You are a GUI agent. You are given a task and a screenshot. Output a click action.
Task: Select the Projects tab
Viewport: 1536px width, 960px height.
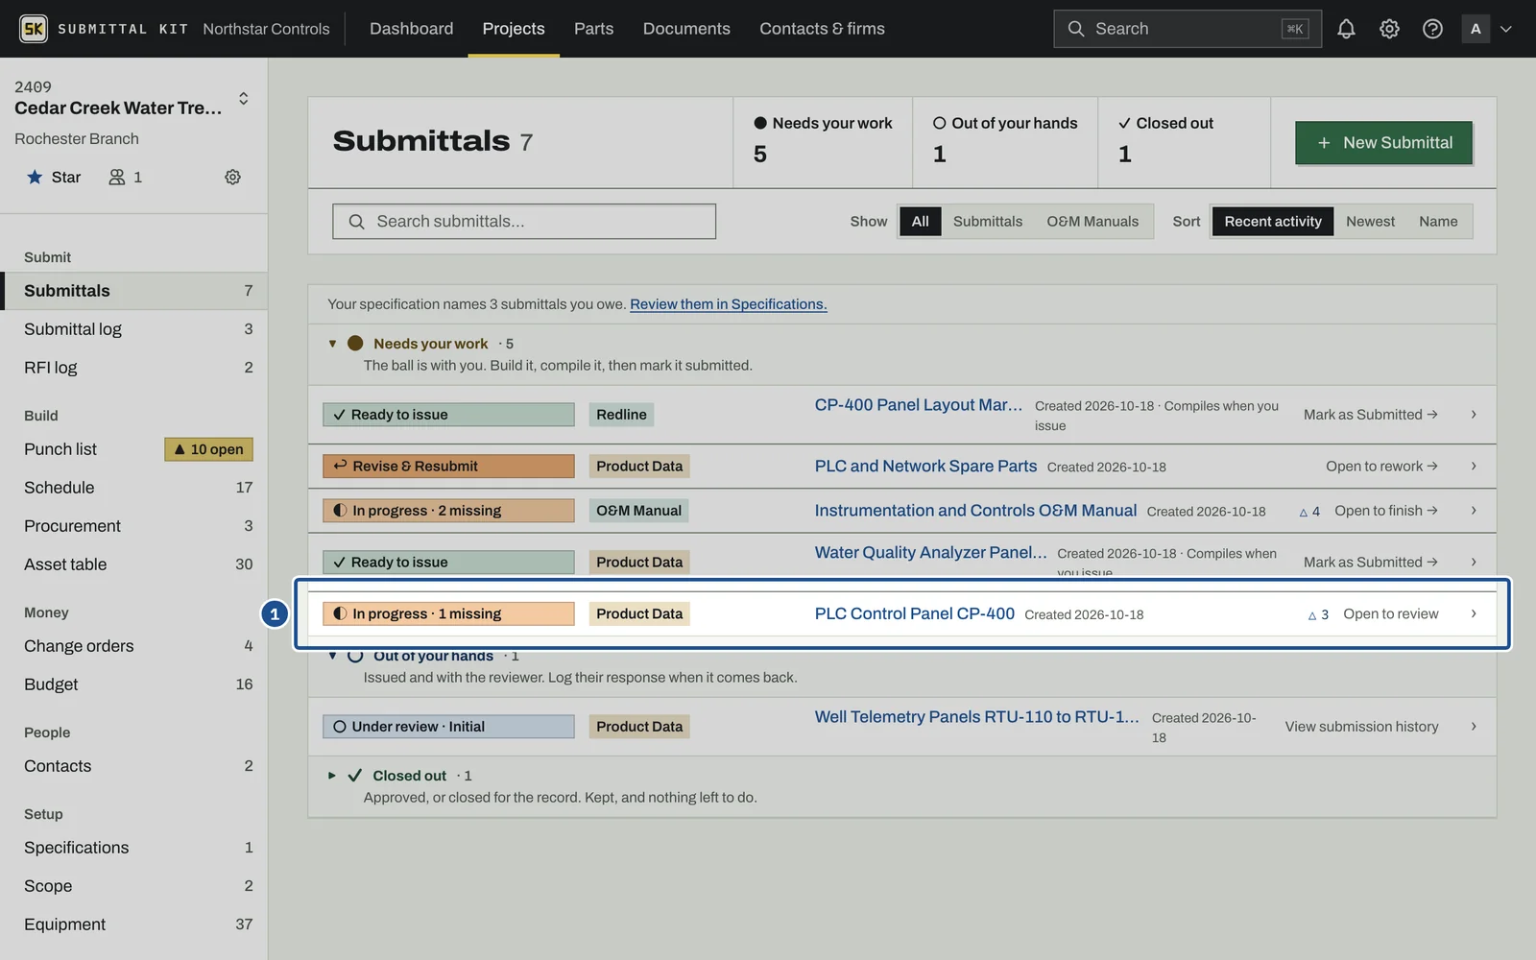tap(514, 29)
